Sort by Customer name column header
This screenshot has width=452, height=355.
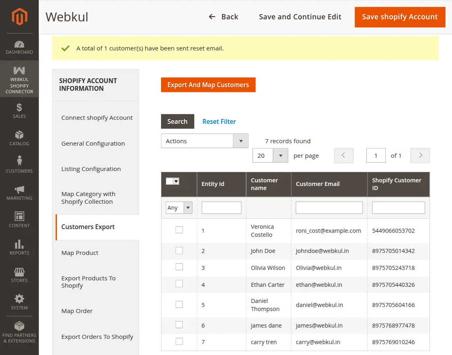coord(268,184)
